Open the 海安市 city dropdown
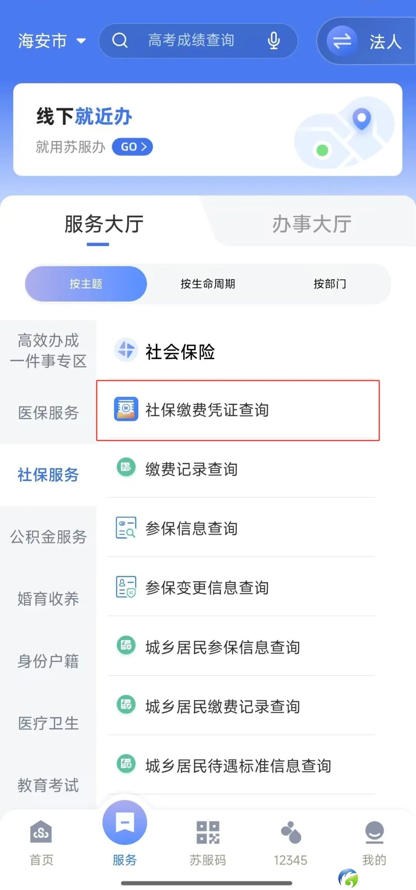This screenshot has height=890, width=416. pyautogui.click(x=52, y=41)
